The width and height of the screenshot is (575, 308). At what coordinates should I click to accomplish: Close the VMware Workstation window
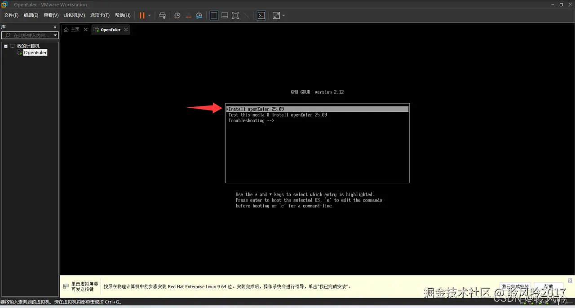pos(570,4)
